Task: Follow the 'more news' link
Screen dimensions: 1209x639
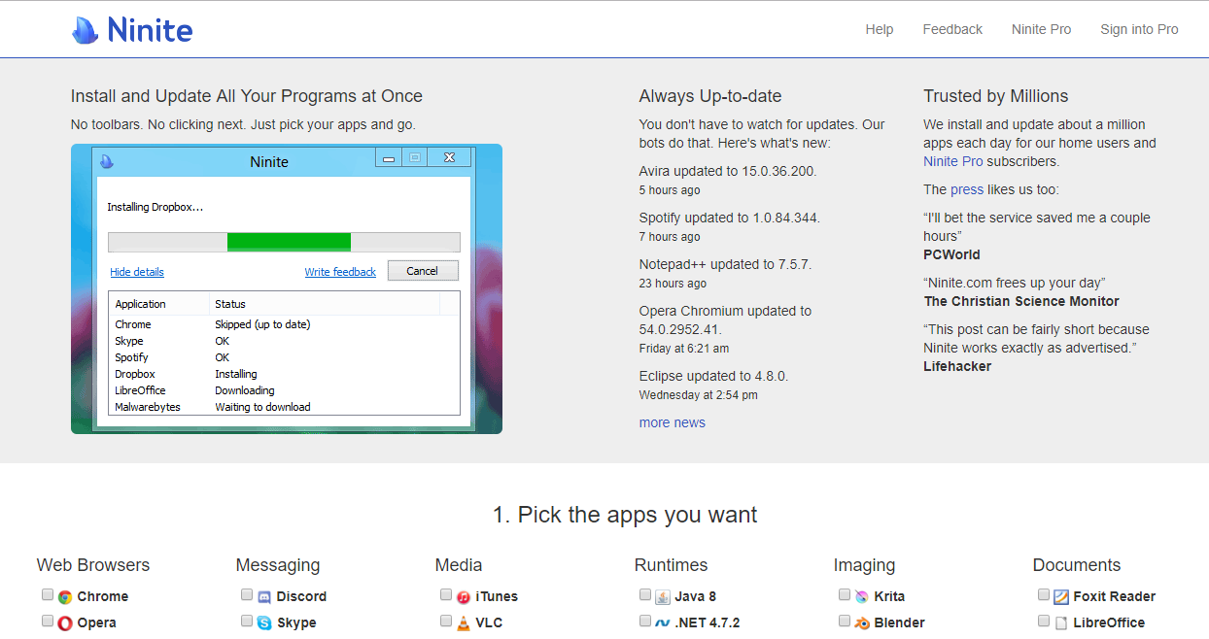Action: (672, 422)
